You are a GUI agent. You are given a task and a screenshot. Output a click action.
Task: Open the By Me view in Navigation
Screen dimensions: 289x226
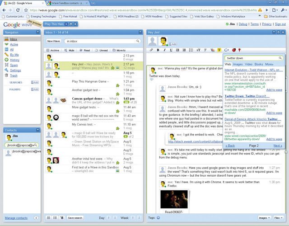tap(14, 55)
